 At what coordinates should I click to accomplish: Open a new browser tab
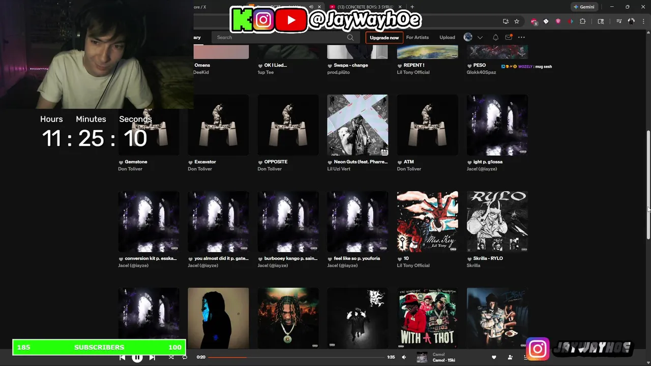pos(412,7)
